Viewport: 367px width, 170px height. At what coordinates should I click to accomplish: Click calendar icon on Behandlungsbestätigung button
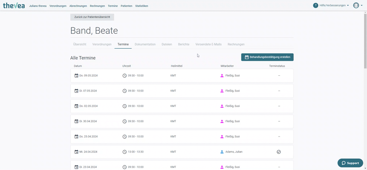click(246, 57)
